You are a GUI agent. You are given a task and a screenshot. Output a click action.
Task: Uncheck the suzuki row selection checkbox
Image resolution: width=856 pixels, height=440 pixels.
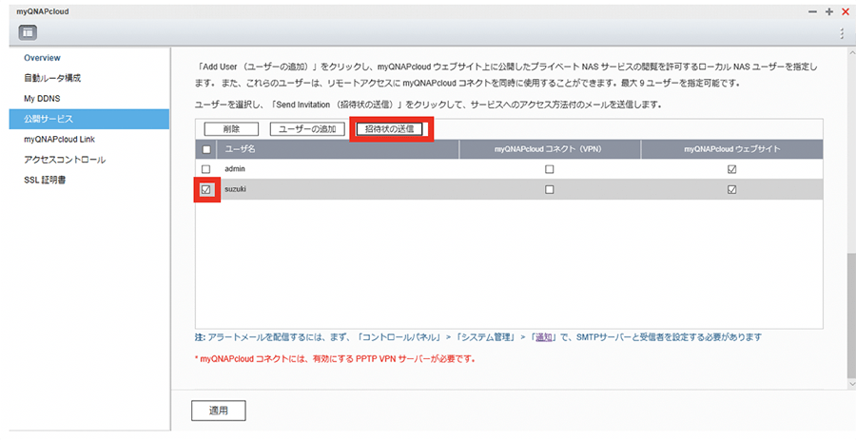pos(205,190)
